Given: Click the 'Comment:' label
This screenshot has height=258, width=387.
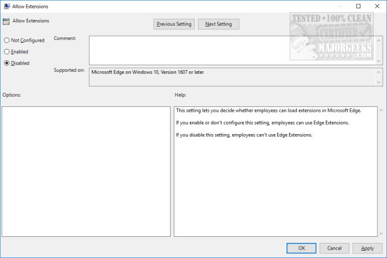Looking at the screenshot, I should point(65,38).
